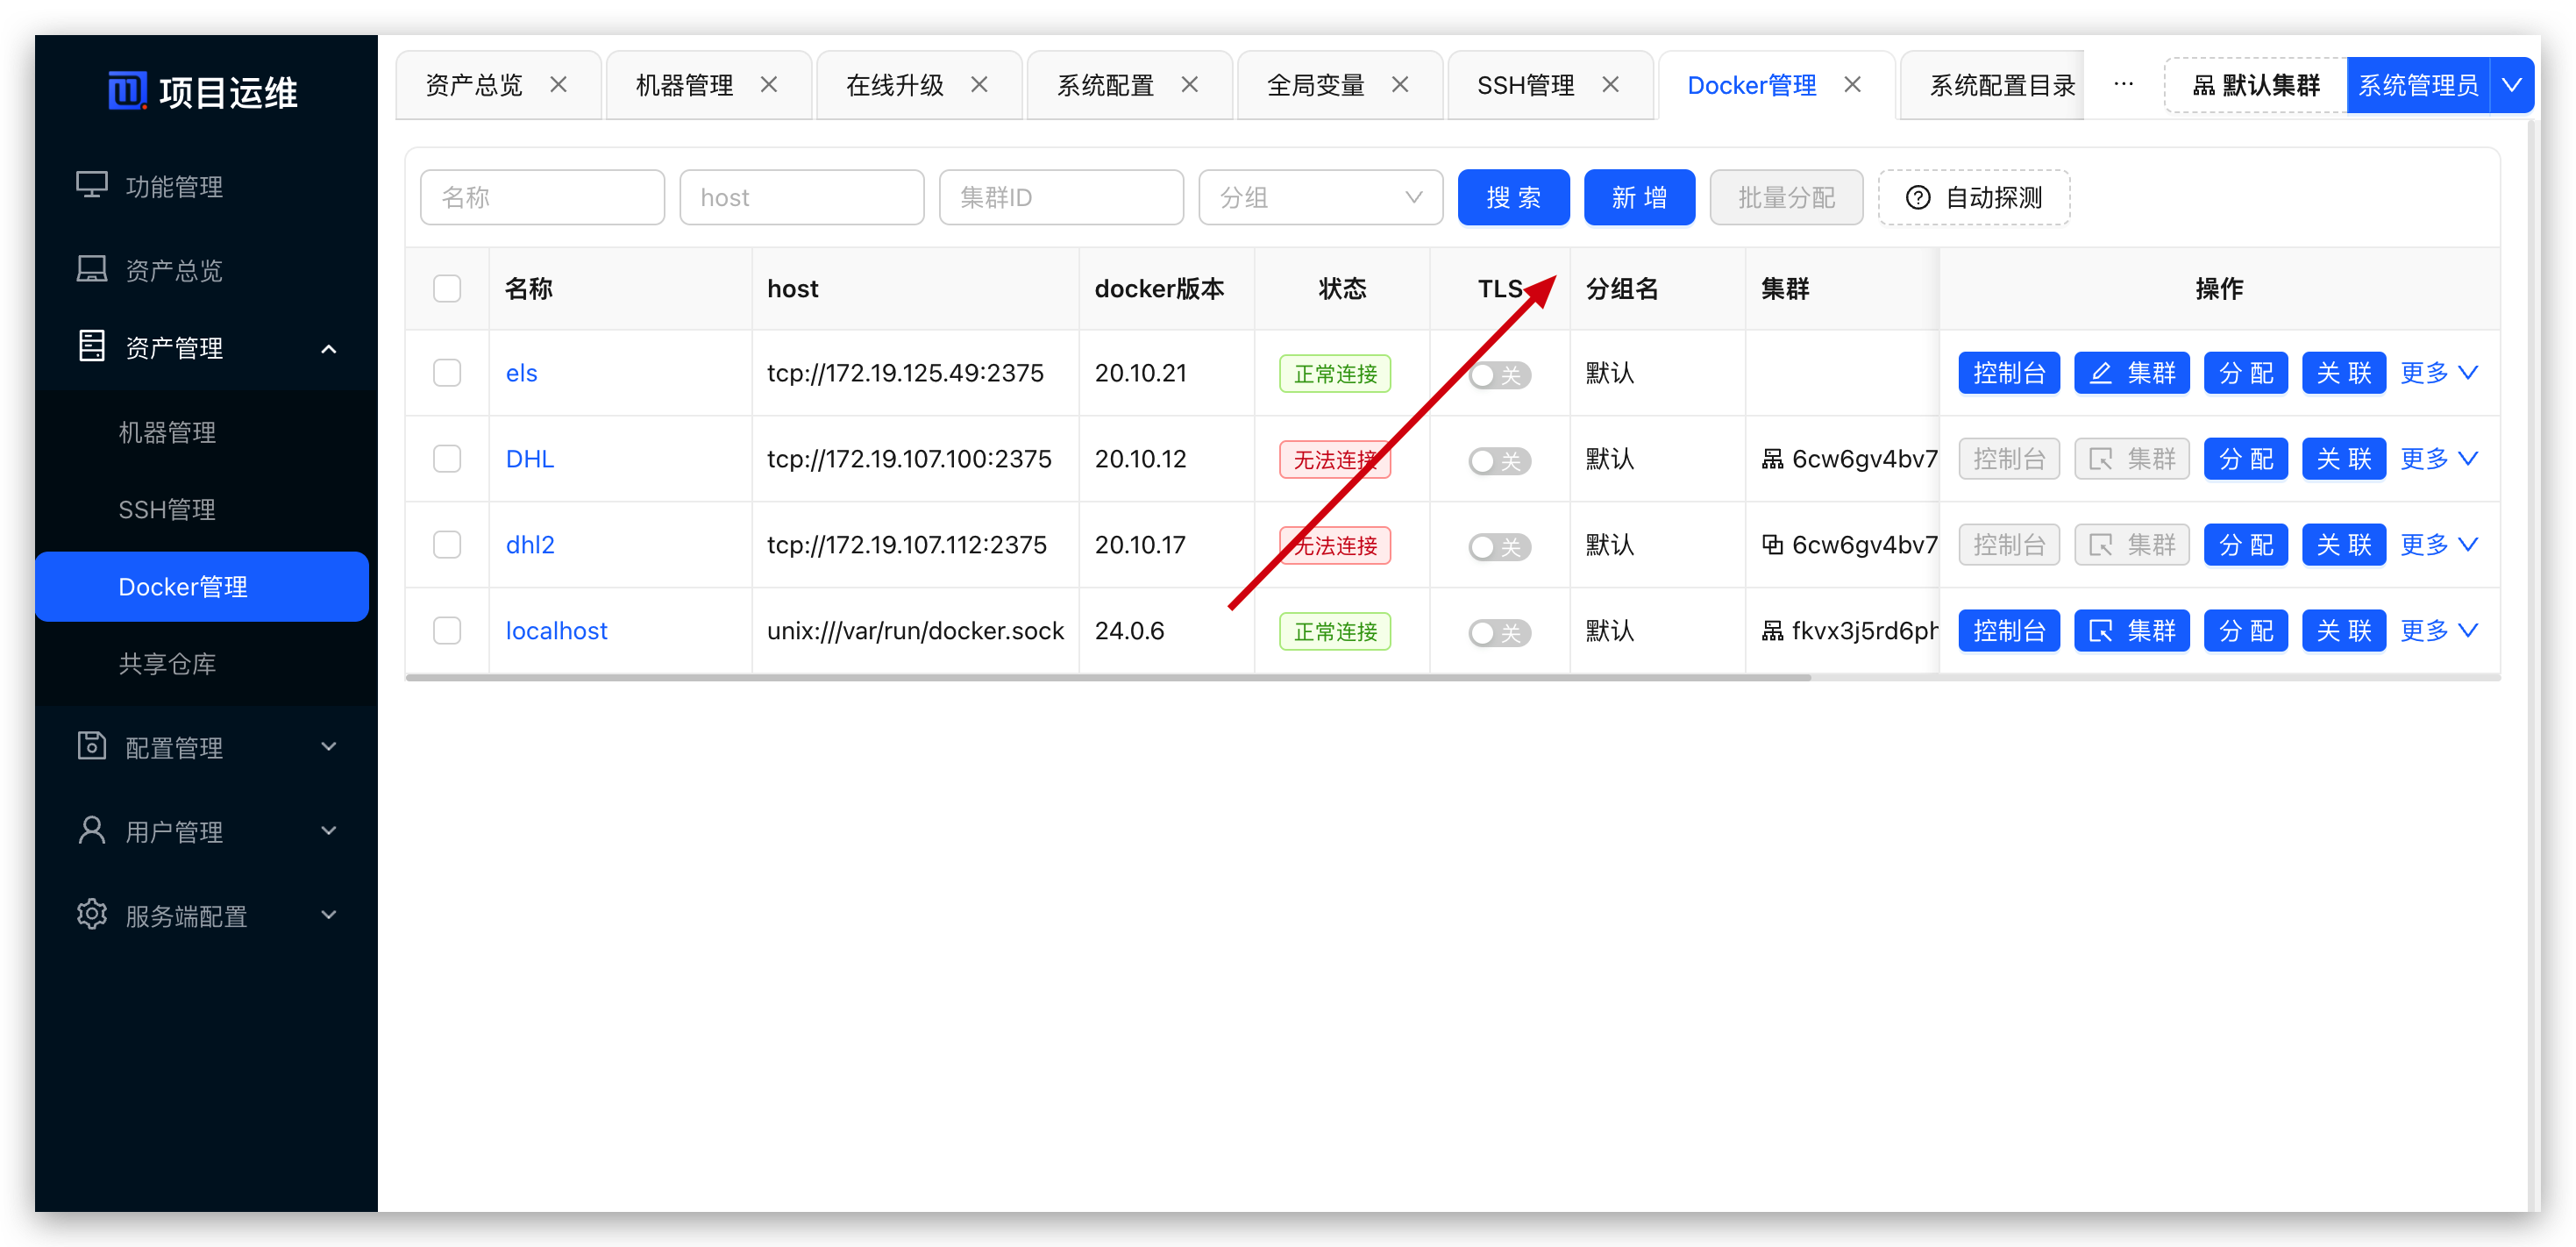The width and height of the screenshot is (2576, 1247).
Task: Click the 搜索 button
Action: click(x=1513, y=198)
